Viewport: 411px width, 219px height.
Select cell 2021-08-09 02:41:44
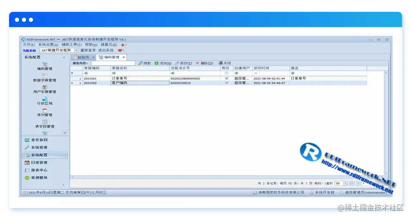[271, 78]
